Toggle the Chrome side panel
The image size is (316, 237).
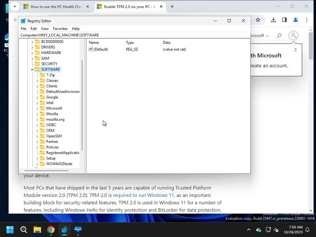284,20
